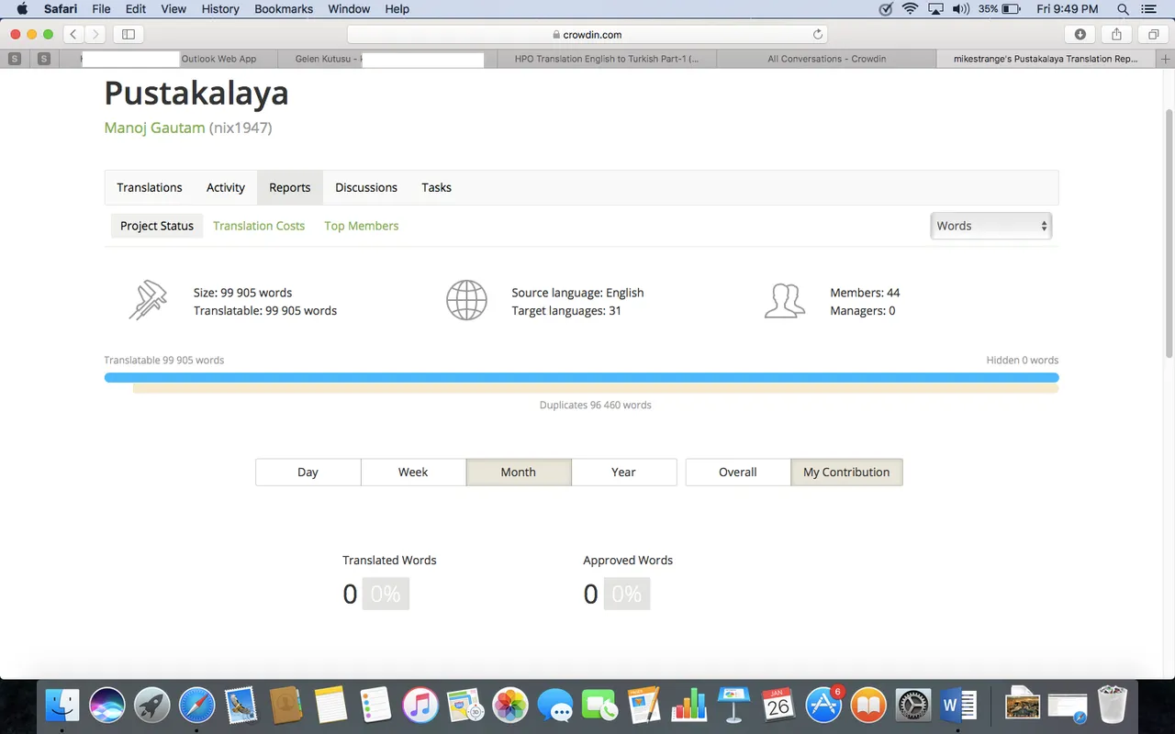1175x734 pixels.
Task: Launch Siri from the dock
Action: point(107,705)
